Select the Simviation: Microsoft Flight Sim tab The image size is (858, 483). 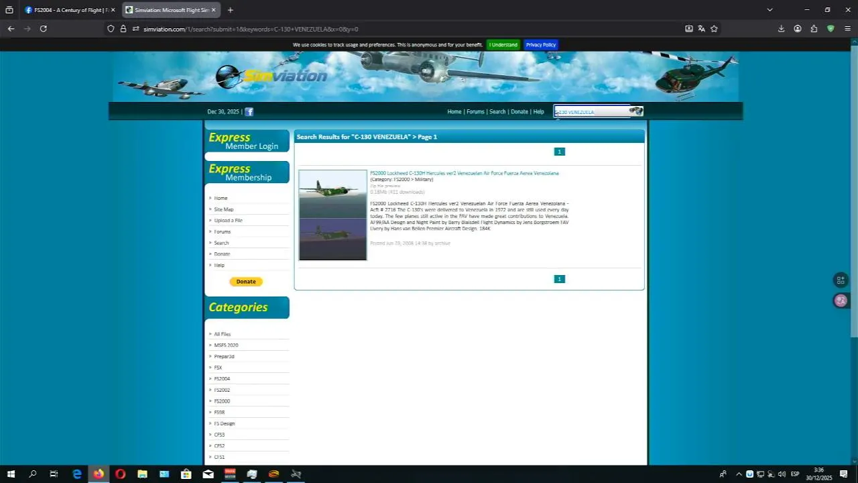171,10
